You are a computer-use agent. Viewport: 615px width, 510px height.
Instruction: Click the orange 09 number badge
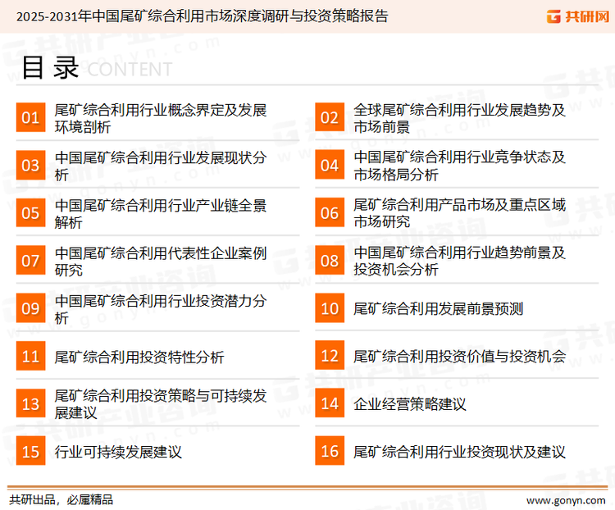pos(30,308)
